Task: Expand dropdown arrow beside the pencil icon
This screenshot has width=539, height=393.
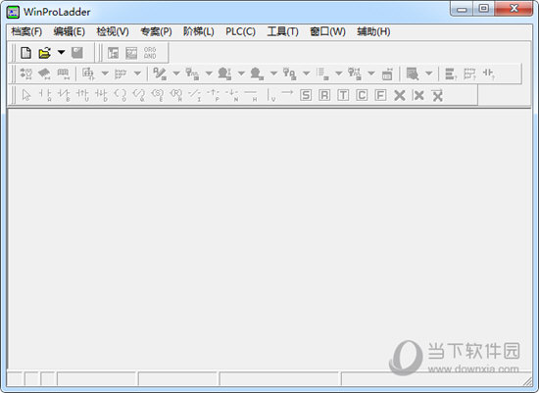Action: 176,74
